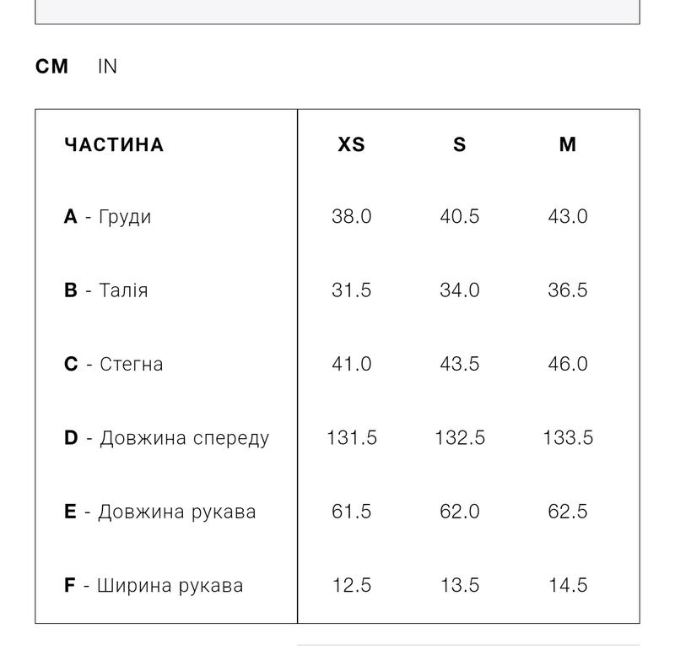Click the M hips value 46.0
675x672 pixels.
(x=567, y=365)
